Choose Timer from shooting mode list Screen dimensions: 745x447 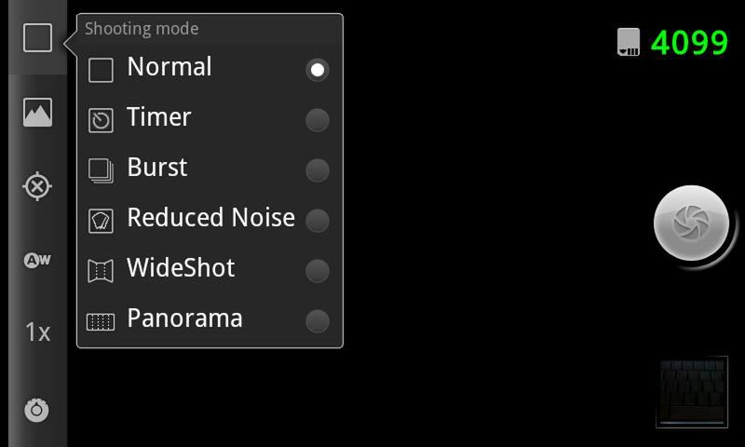[x=159, y=117]
